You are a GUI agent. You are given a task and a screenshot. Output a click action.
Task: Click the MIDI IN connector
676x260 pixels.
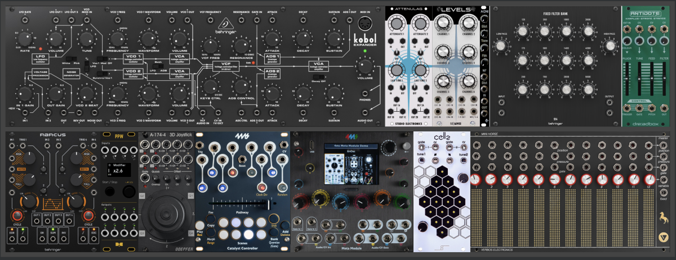(364, 24)
